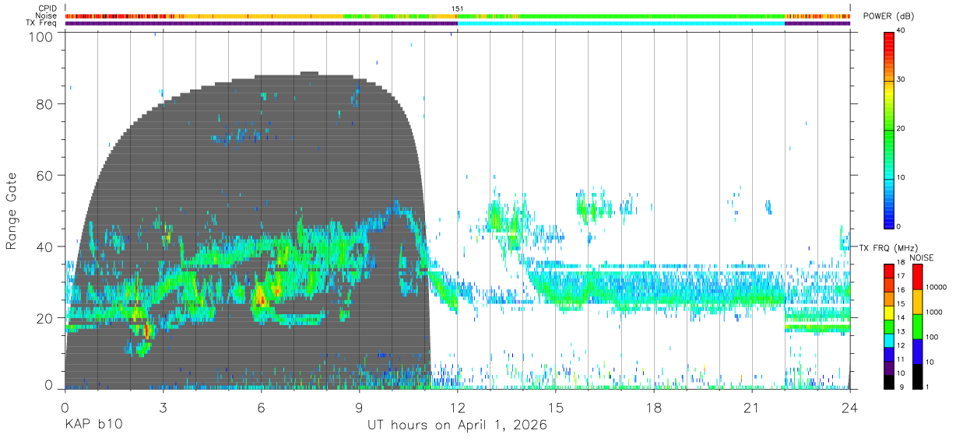This screenshot has height=441, width=956.
Task: Click the x-axis hour label 12
Action: (457, 408)
